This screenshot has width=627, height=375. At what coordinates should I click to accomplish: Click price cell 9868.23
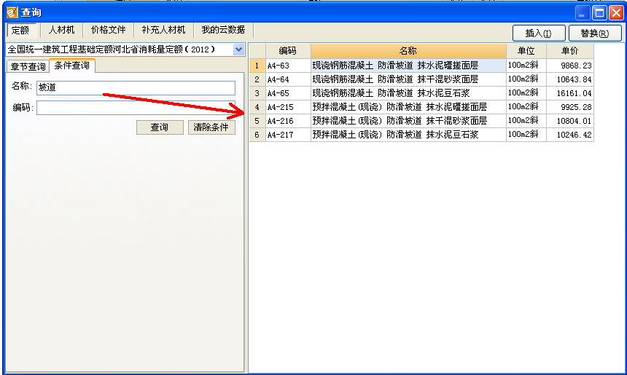(570, 66)
